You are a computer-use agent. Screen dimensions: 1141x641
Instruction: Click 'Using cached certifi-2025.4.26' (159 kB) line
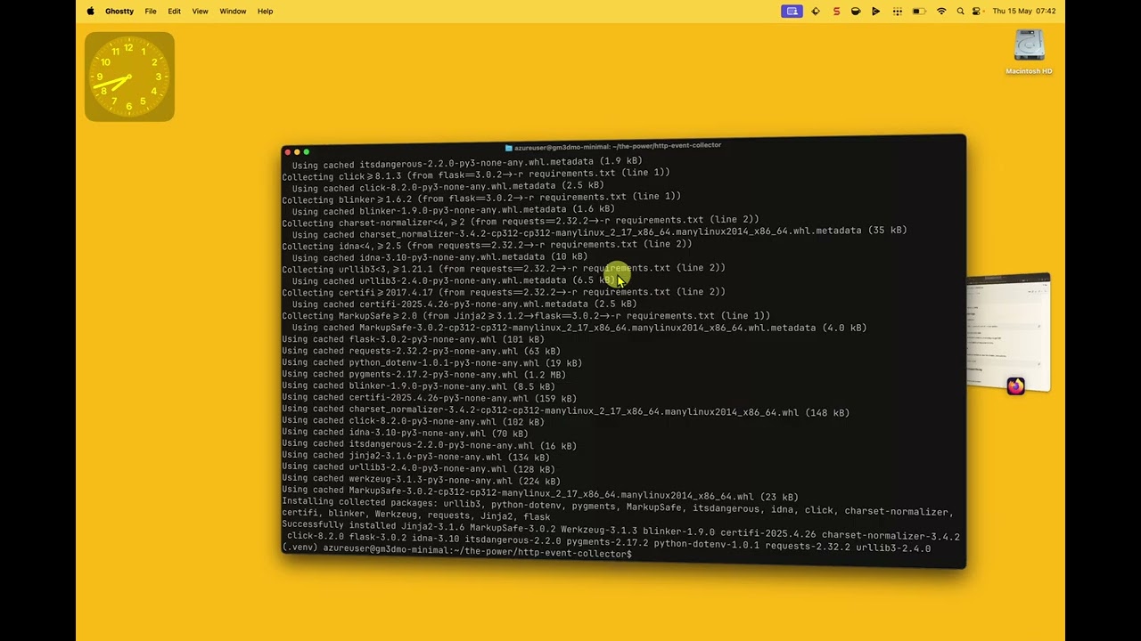point(429,398)
